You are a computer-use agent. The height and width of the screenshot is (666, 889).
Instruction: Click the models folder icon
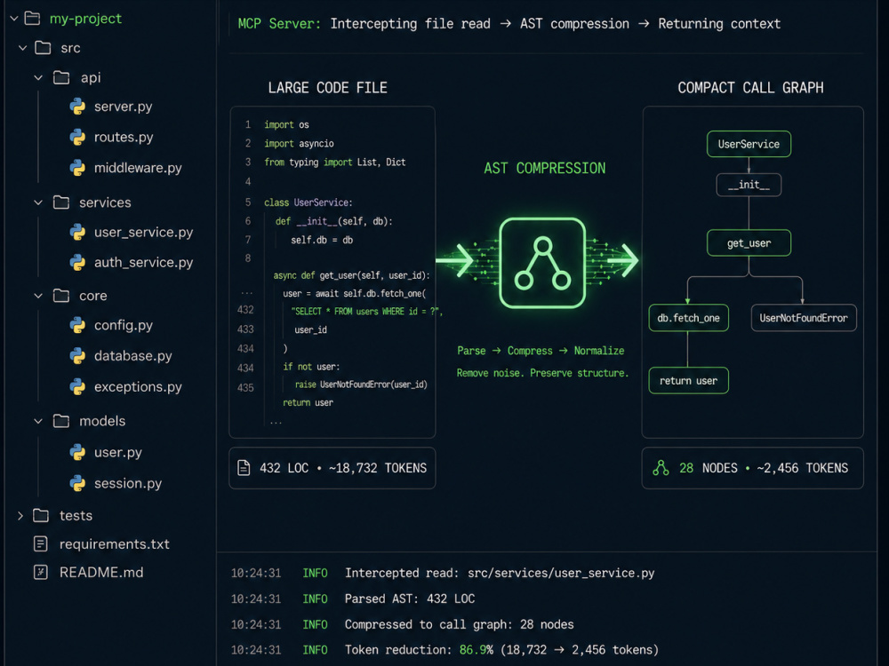[x=61, y=421]
